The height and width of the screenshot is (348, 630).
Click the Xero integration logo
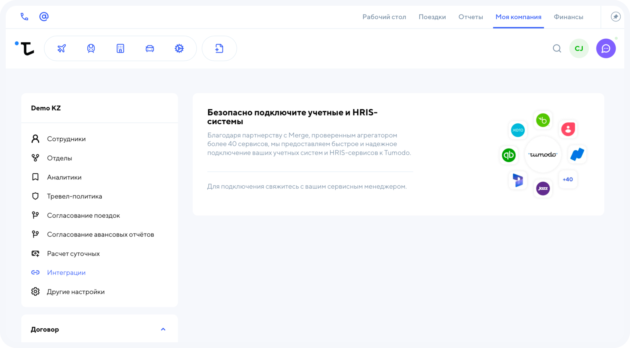tap(518, 130)
